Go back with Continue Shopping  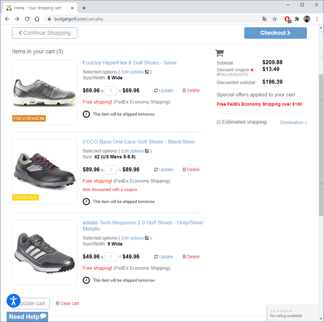pos(45,33)
